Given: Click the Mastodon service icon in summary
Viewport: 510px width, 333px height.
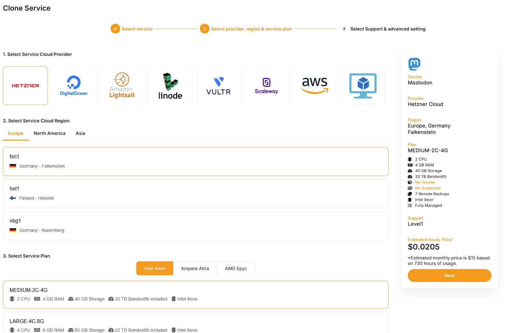Looking at the screenshot, I should (414, 64).
